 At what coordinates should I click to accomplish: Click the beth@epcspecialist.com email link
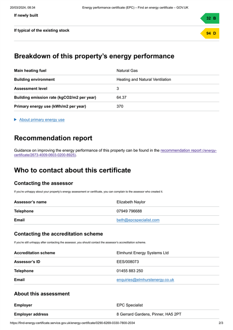tap(138, 220)
